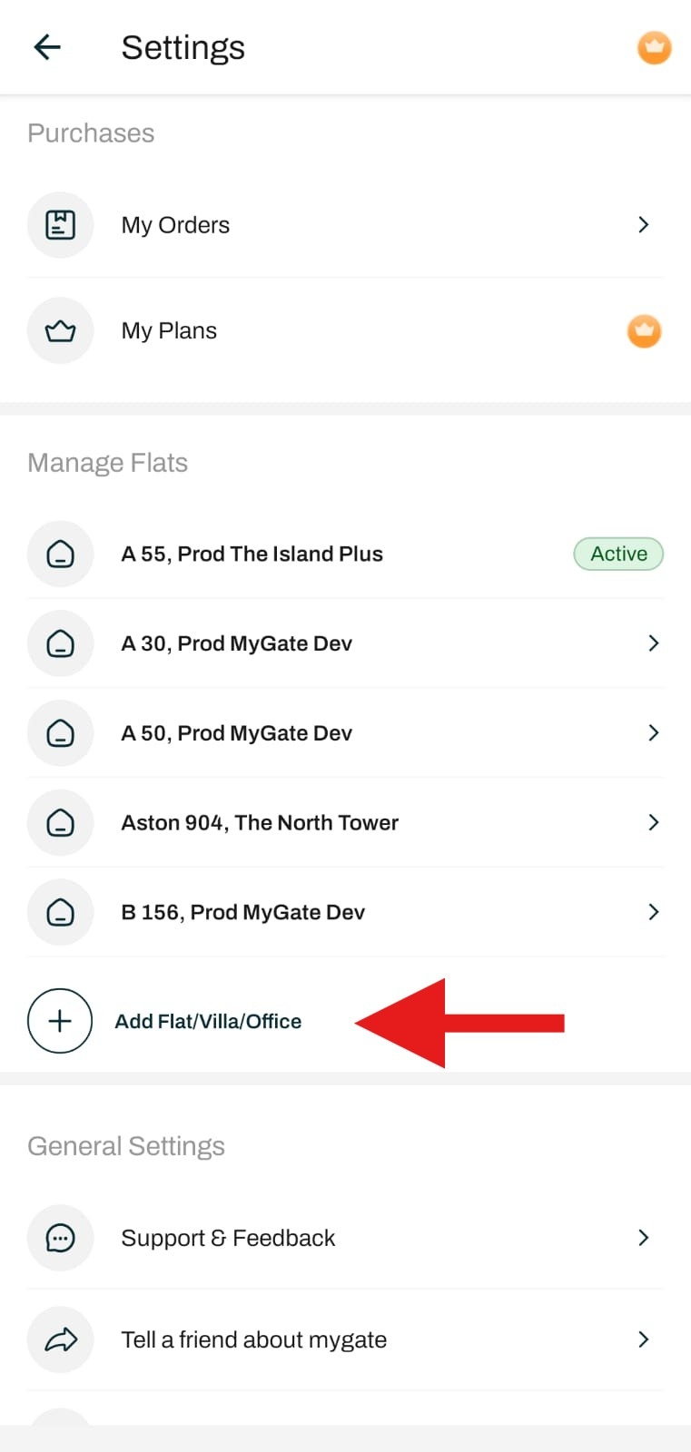This screenshot has height=1452, width=691.
Task: Tap the plus circle add icon
Action: [x=60, y=1021]
